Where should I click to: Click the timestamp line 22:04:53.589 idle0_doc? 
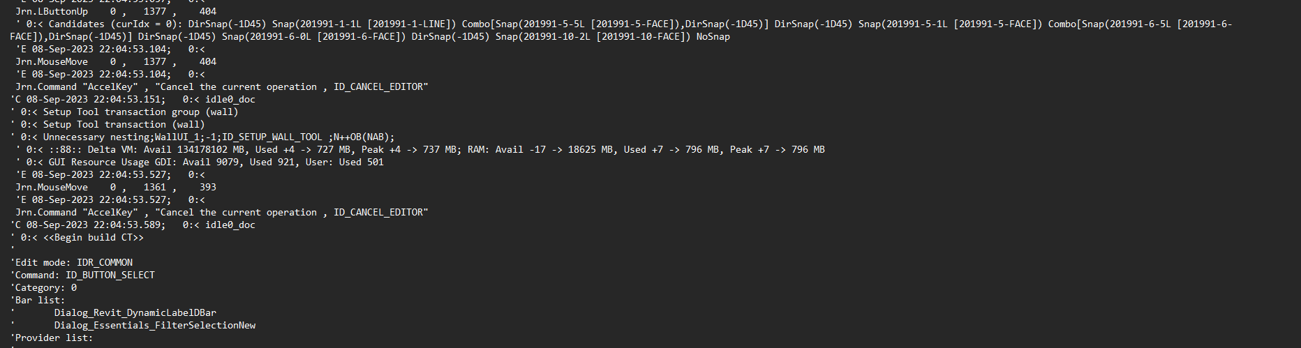pyautogui.click(x=133, y=225)
